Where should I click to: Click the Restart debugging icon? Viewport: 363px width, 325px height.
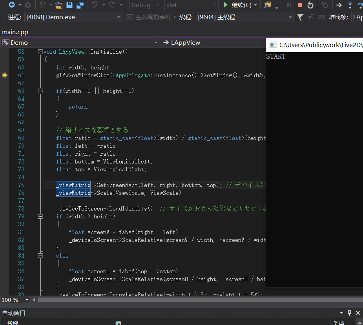(310, 5)
